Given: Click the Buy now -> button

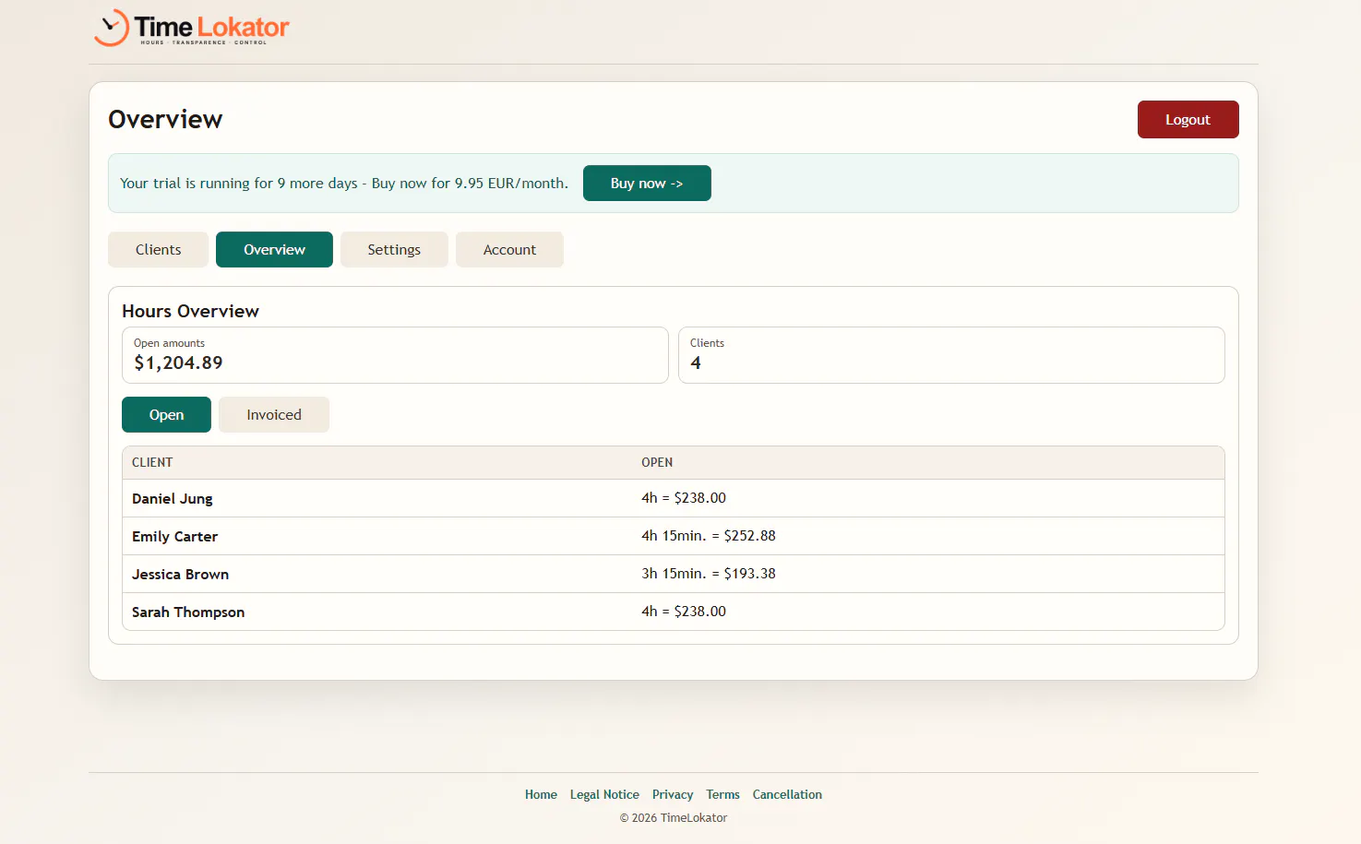Looking at the screenshot, I should (647, 184).
